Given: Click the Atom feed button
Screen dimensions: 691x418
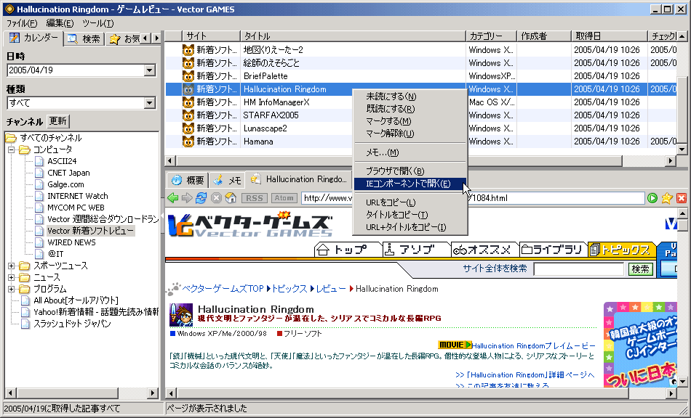Looking at the screenshot, I should point(284,198).
